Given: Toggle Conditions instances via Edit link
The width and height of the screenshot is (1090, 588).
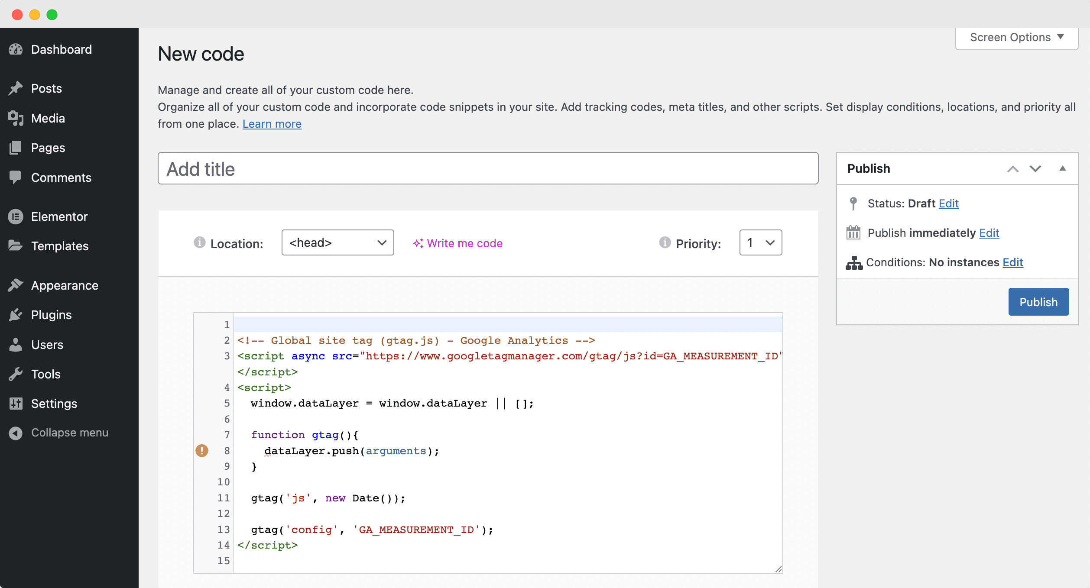Looking at the screenshot, I should (x=1013, y=262).
